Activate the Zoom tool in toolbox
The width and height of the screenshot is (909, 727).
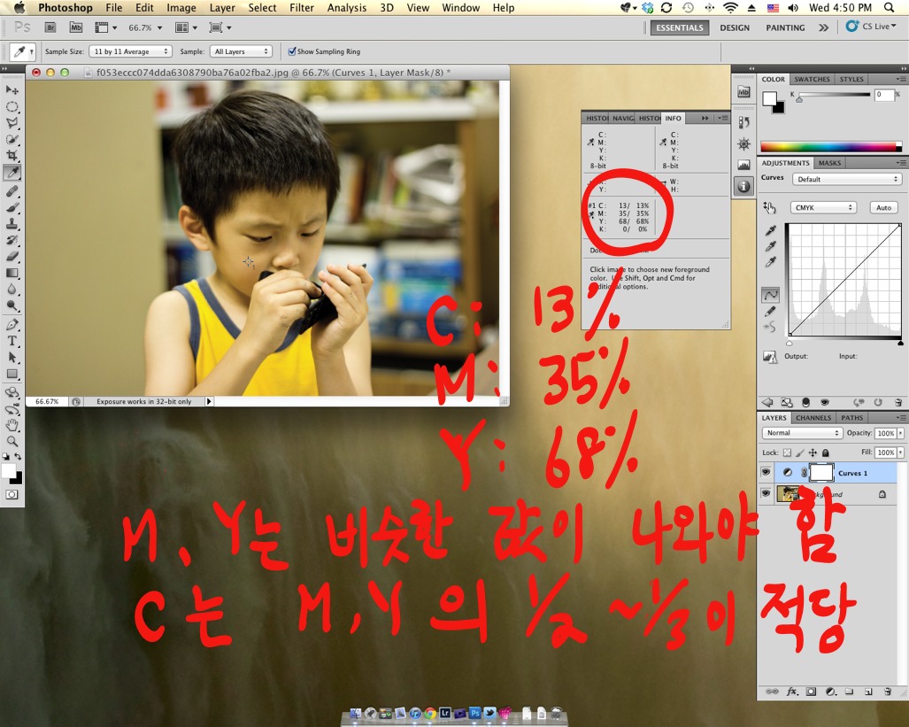[x=12, y=441]
